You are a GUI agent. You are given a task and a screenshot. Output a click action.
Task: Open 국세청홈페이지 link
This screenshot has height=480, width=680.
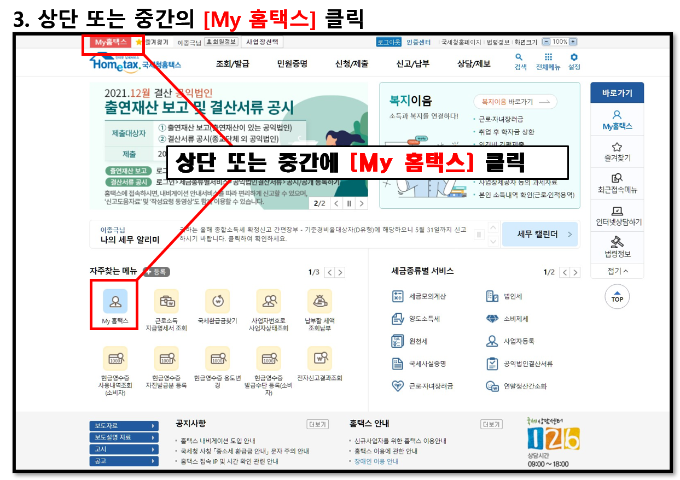pos(461,42)
